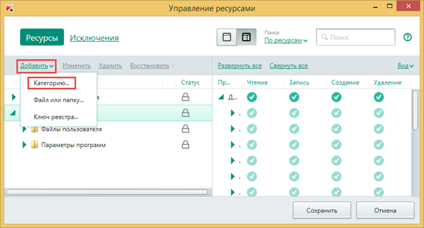Expand first child row in rights table
Viewport: 424px width, 228px height.
pyautogui.click(x=232, y=113)
